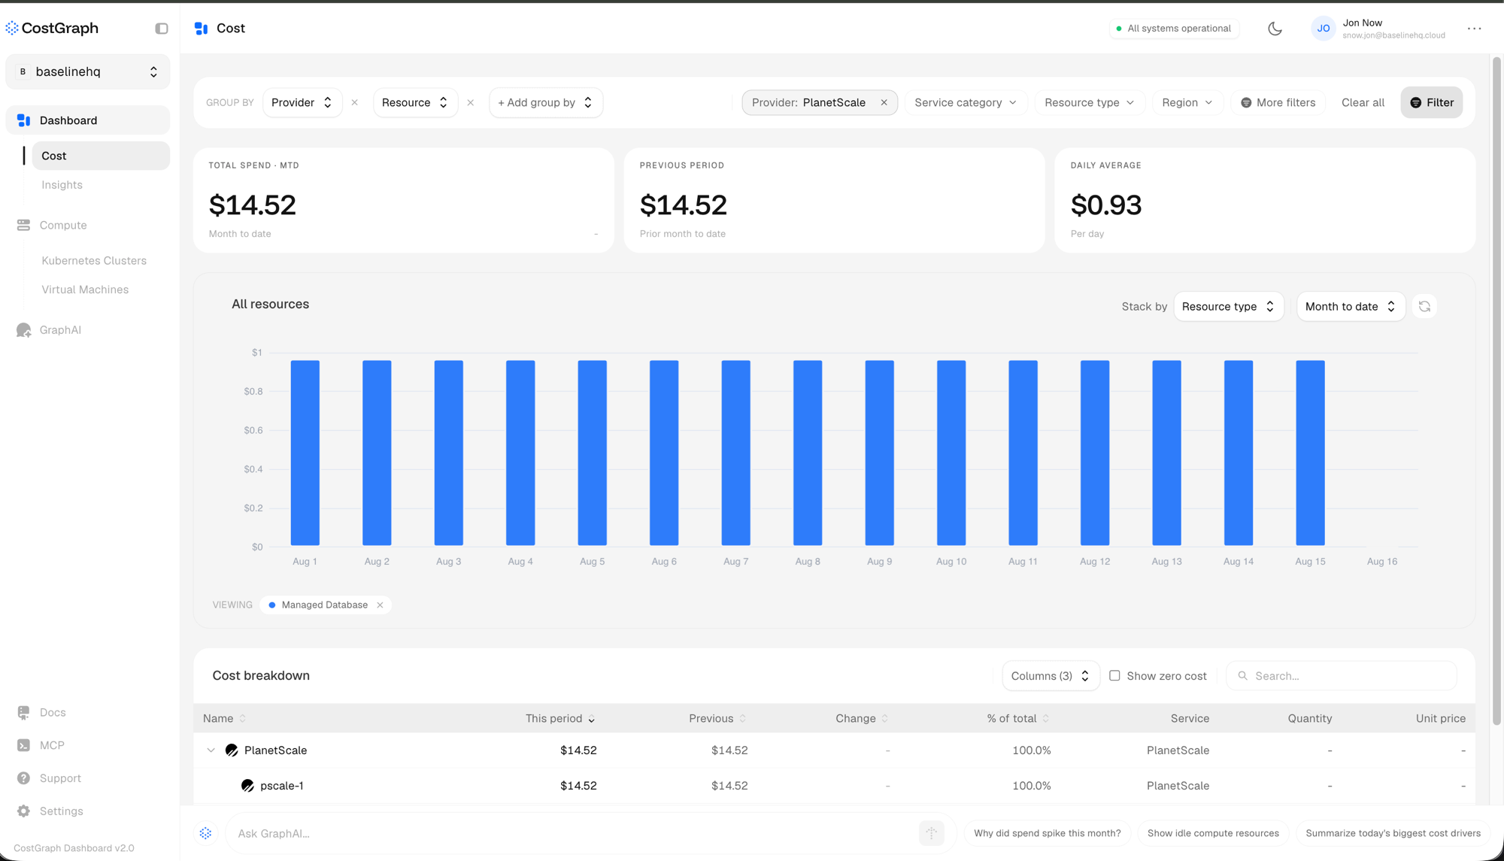The width and height of the screenshot is (1504, 861).
Task: Open the three-dot more options menu
Action: pyautogui.click(x=1474, y=29)
